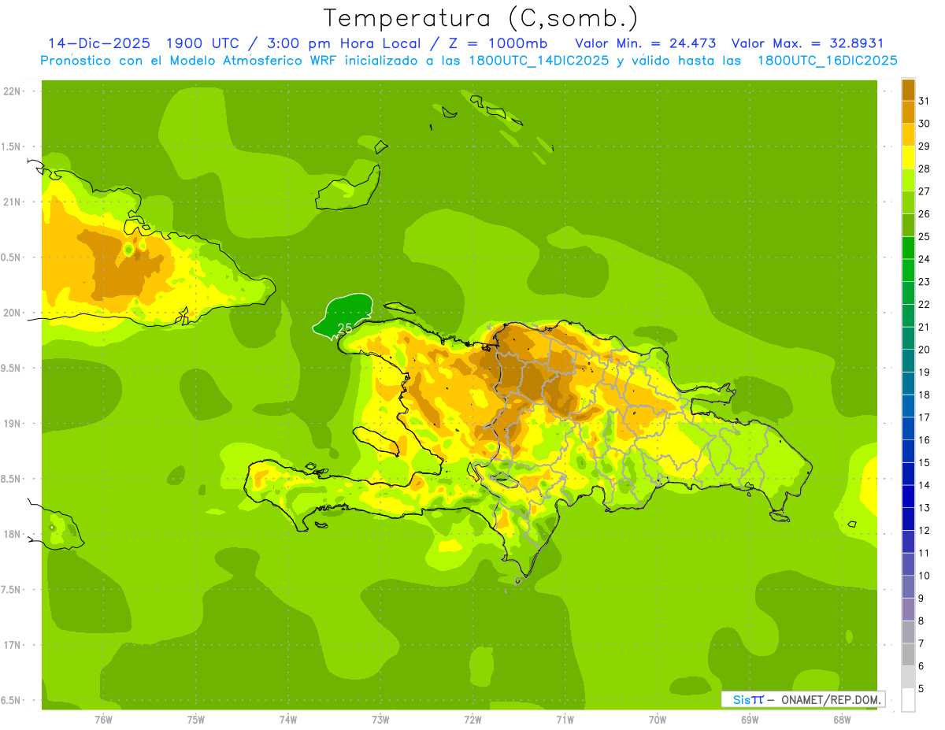Pick the legend color band between 24 and 25
The image size is (945, 730).
908,248
